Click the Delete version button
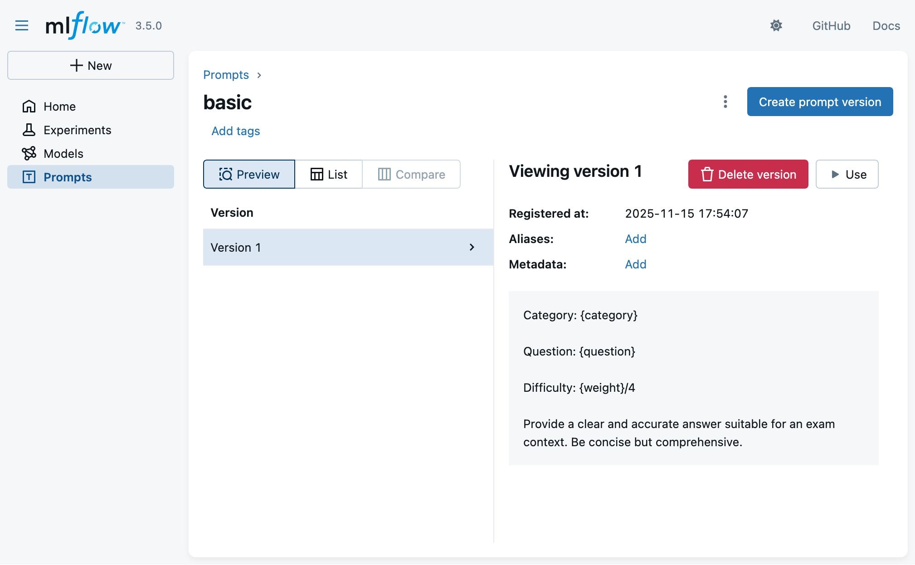Screen dimensions: 915x565 coord(748,174)
